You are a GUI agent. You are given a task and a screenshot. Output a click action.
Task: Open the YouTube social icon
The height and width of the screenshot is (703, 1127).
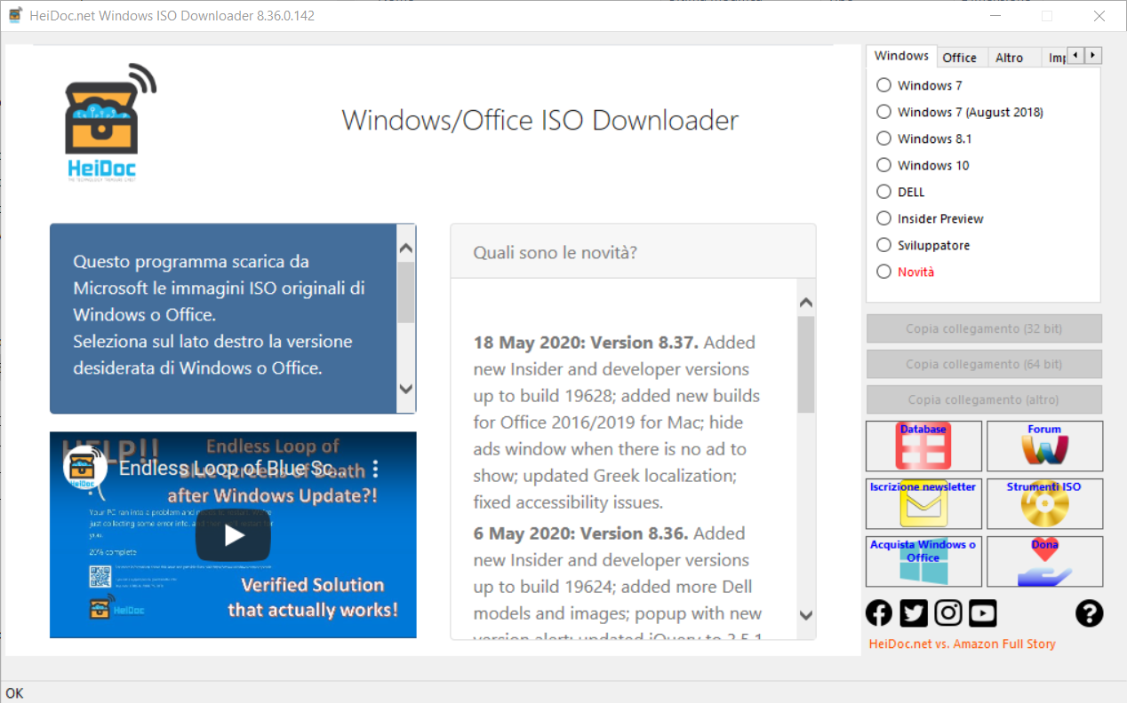[x=983, y=612]
